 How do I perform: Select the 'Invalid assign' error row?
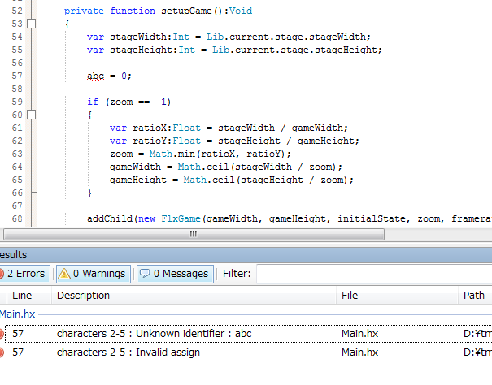[x=246, y=353]
